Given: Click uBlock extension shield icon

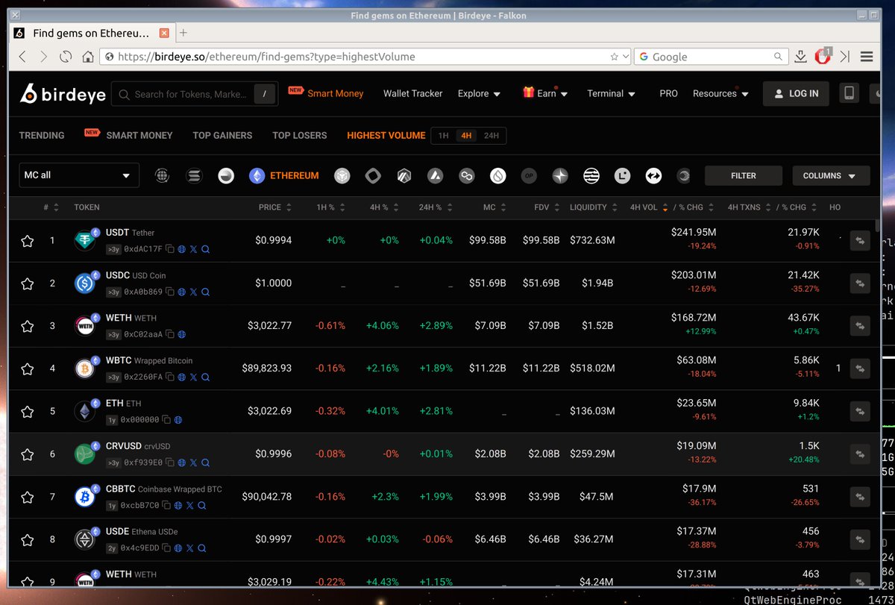Looking at the screenshot, I should [x=822, y=56].
